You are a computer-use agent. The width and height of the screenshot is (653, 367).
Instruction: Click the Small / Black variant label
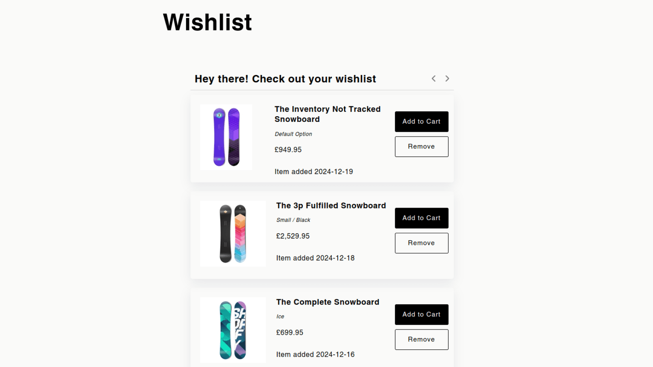(x=293, y=220)
